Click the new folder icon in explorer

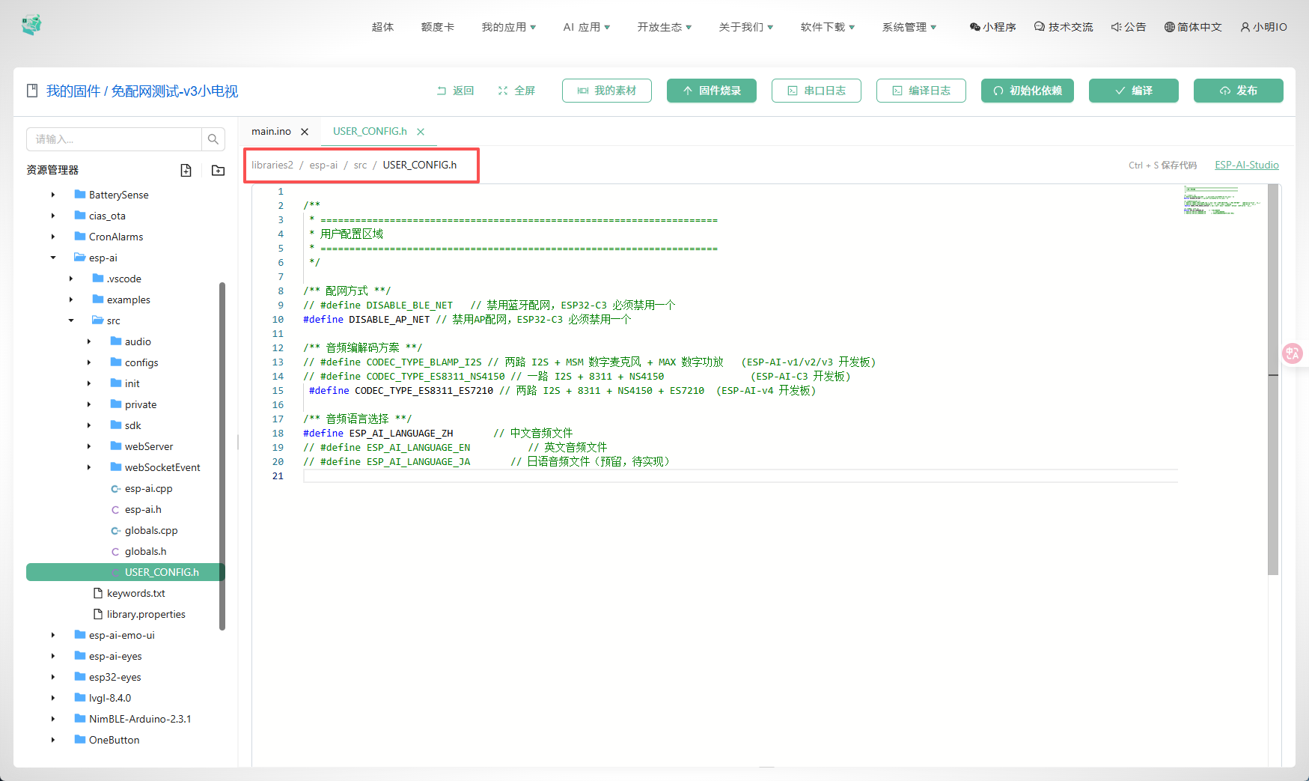(x=218, y=170)
